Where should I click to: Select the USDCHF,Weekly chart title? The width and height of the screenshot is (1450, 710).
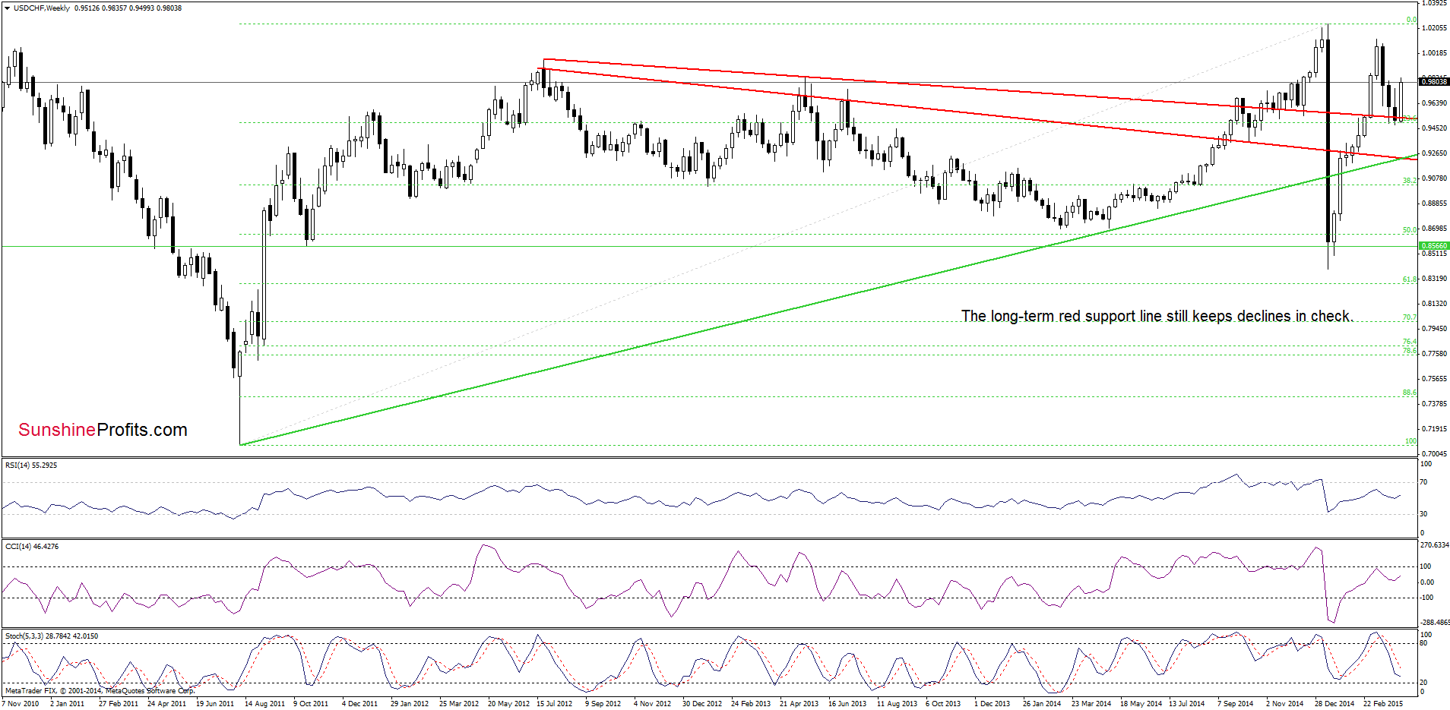tap(42, 8)
